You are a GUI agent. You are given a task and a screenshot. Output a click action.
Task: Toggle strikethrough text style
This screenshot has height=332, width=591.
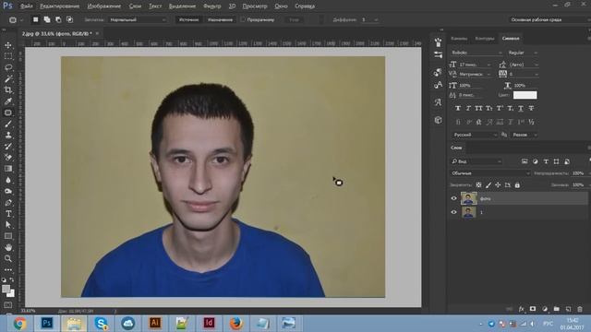(x=531, y=109)
